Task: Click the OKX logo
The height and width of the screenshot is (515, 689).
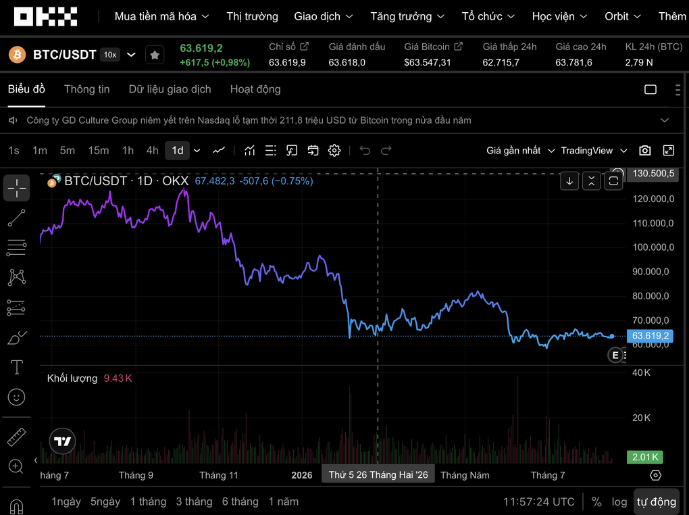Action: pyautogui.click(x=46, y=17)
